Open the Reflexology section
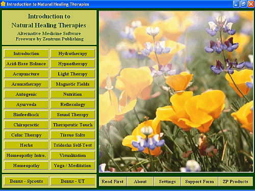The height and width of the screenshot is (191, 255). tap(73, 104)
